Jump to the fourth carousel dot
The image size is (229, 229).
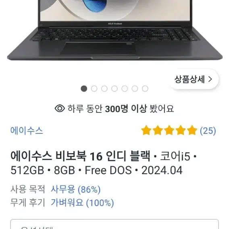pos(114,89)
